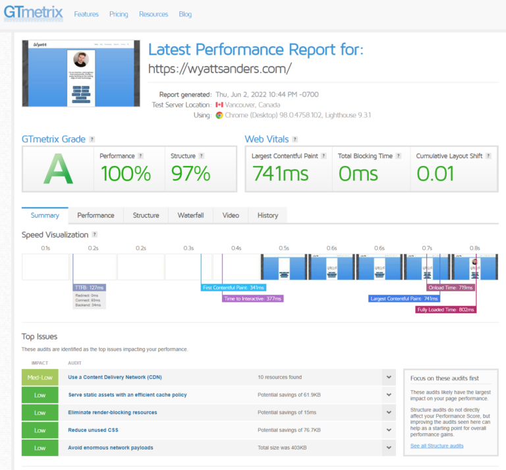Click the 741ms Largest Contentful Paint value
The image size is (506, 470).
point(281,173)
